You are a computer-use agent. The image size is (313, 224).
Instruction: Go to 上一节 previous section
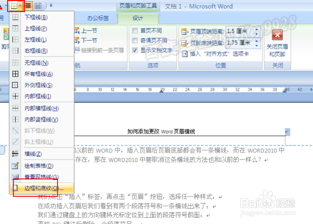coord(86,31)
